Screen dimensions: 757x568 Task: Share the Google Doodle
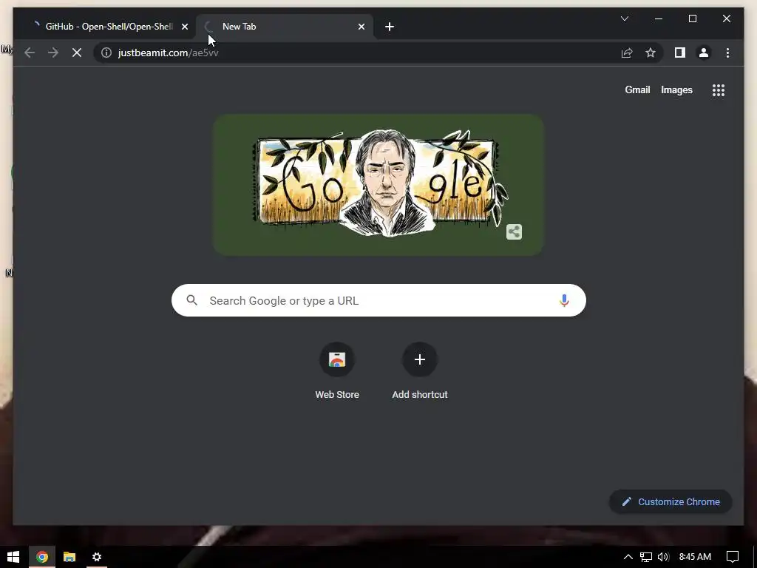(515, 231)
